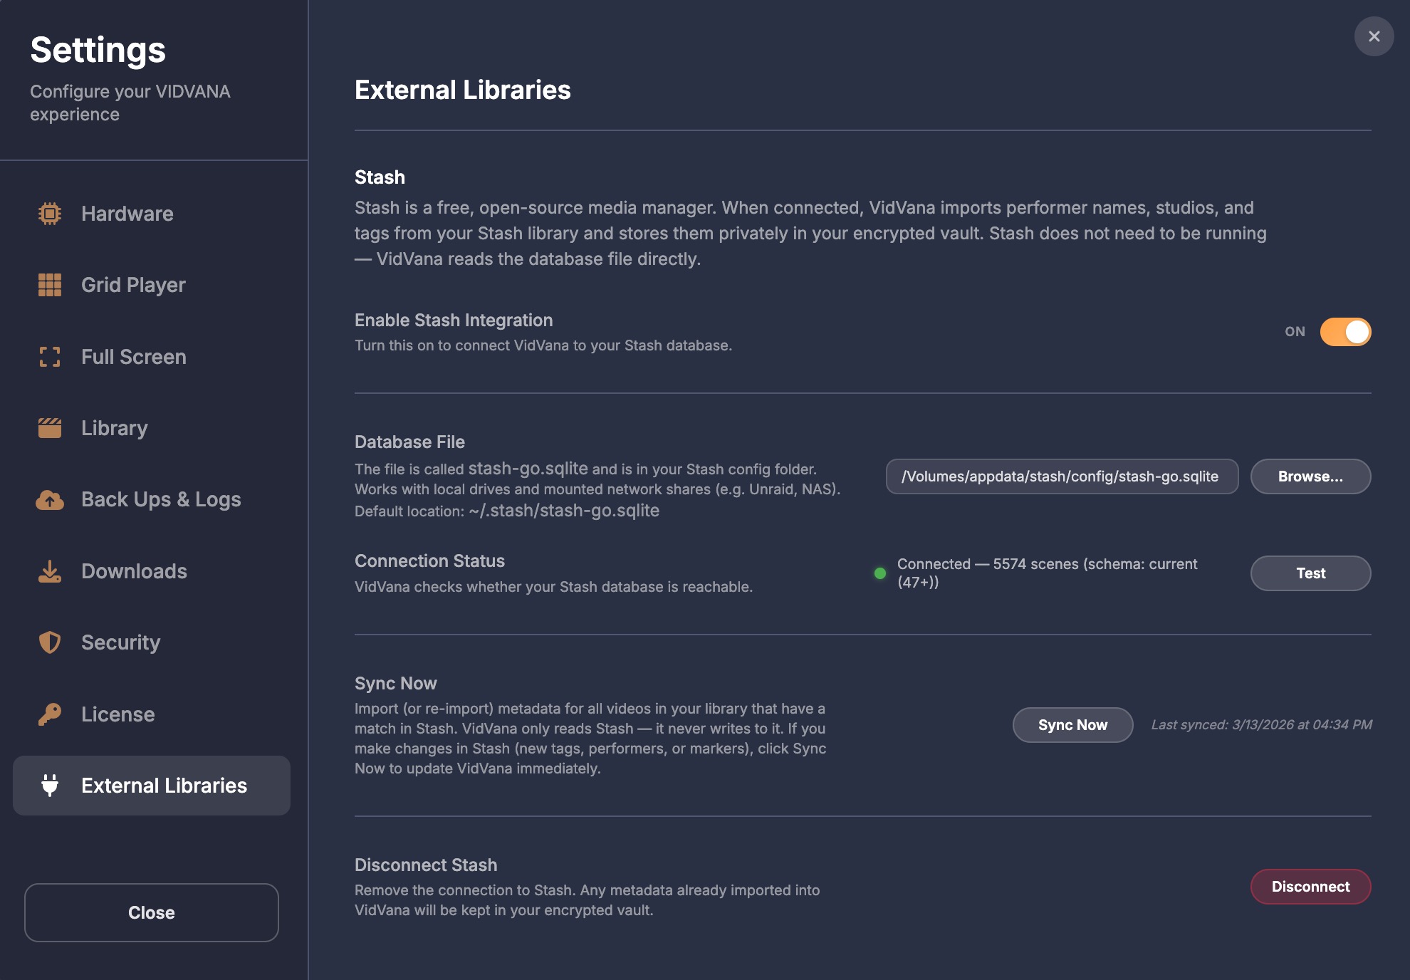Open the Downloads settings section
This screenshot has height=980, width=1410.
click(x=134, y=571)
